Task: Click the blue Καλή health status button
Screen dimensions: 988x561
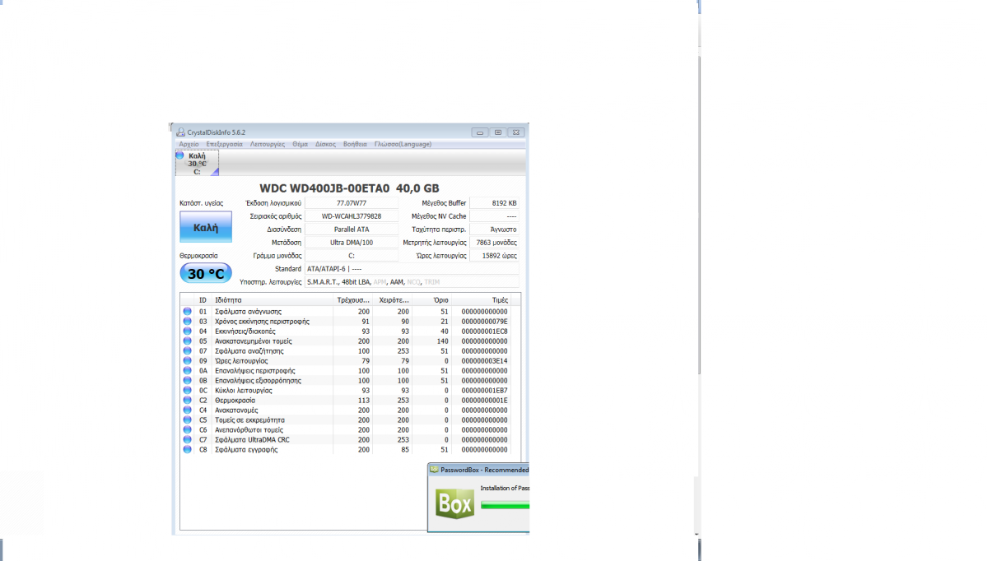Action: click(206, 227)
